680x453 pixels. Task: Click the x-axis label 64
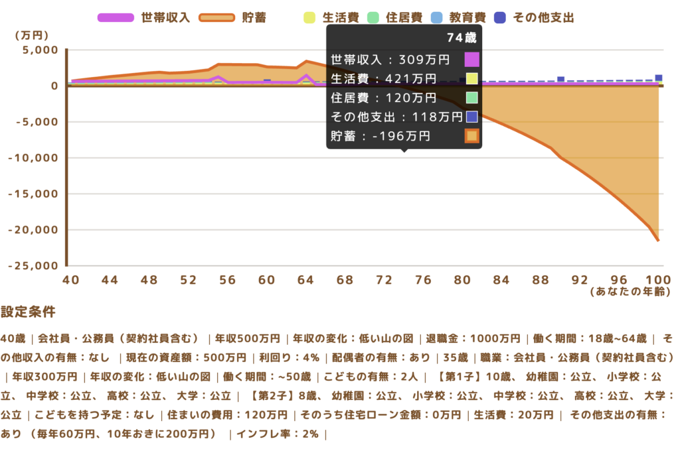(x=305, y=280)
